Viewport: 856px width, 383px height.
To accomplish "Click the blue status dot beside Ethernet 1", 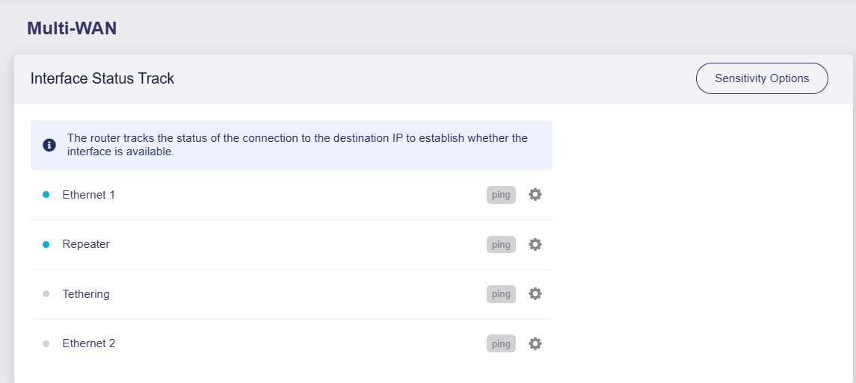I will [46, 195].
